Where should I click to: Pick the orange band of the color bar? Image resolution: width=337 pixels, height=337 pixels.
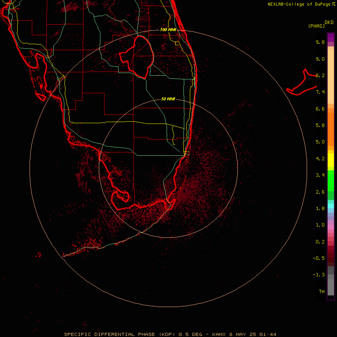coord(331,129)
